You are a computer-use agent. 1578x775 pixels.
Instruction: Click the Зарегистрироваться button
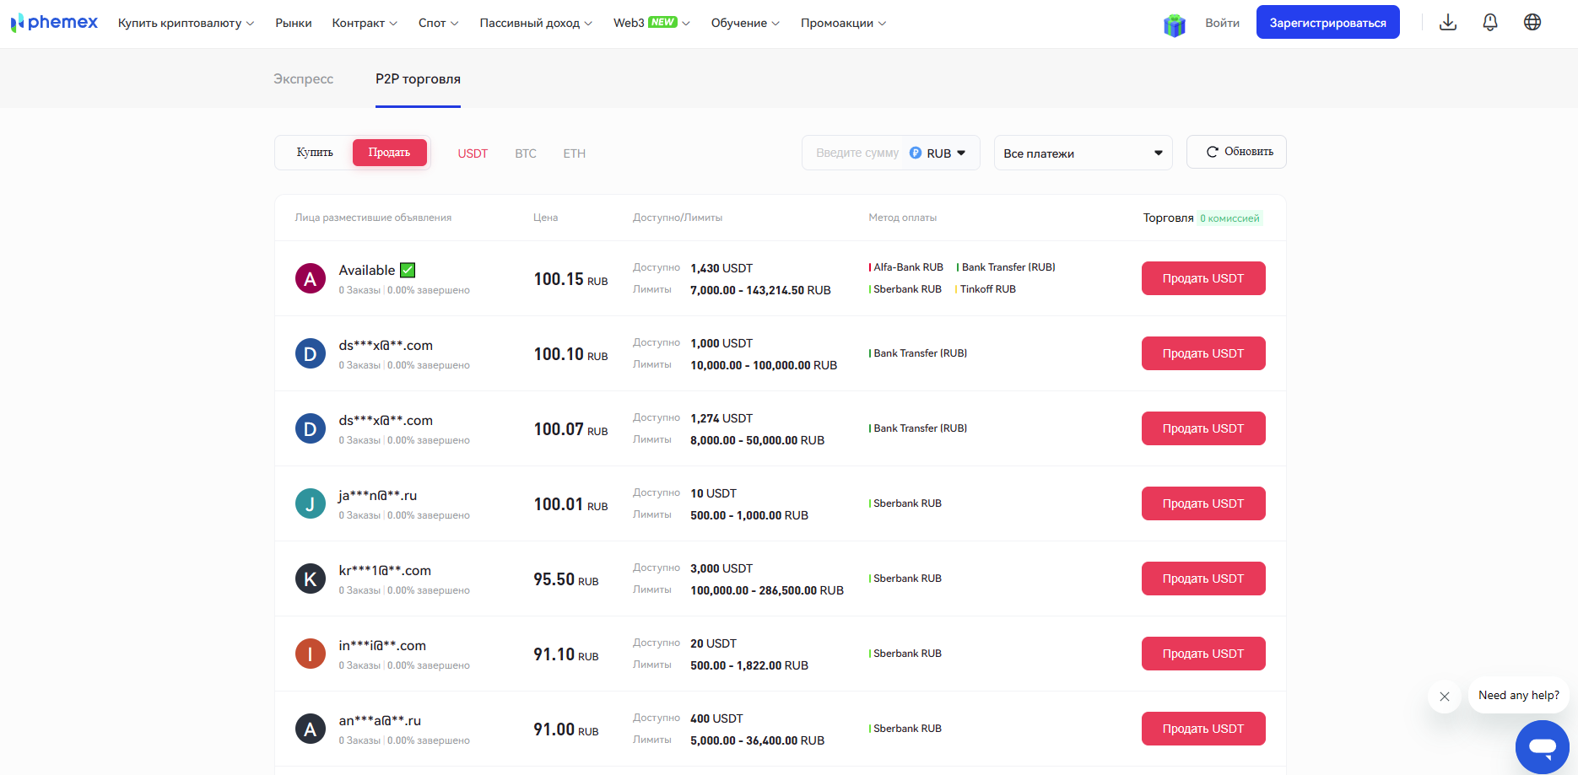[1327, 22]
